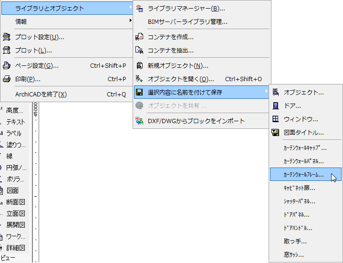Select BIMサーバーライブラリ管理...

(x=201, y=21)
